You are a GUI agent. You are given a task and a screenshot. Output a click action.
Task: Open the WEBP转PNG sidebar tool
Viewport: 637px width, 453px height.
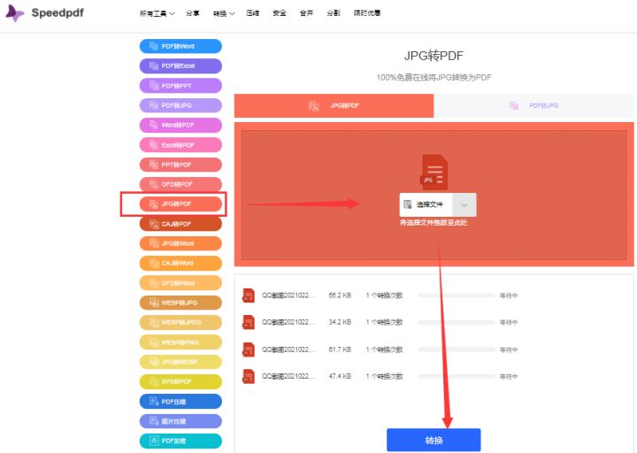(180, 342)
